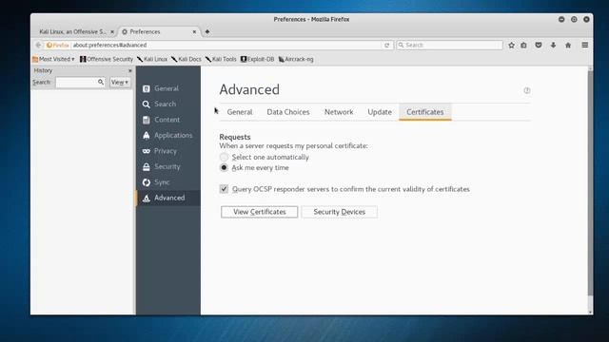Switch to the Kali Linux browser tab

pyautogui.click(x=72, y=31)
